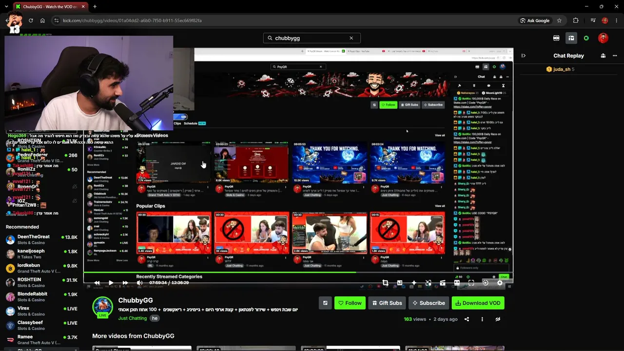Open video more options menu

click(482, 319)
